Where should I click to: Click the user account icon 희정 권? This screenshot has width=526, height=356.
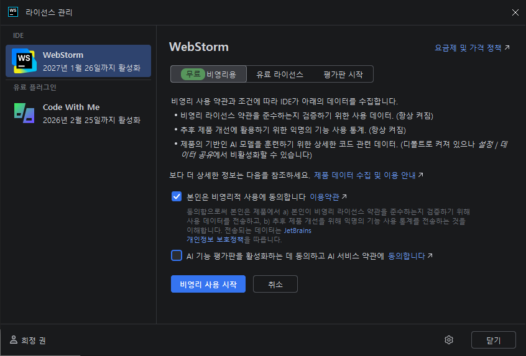tap(14, 340)
